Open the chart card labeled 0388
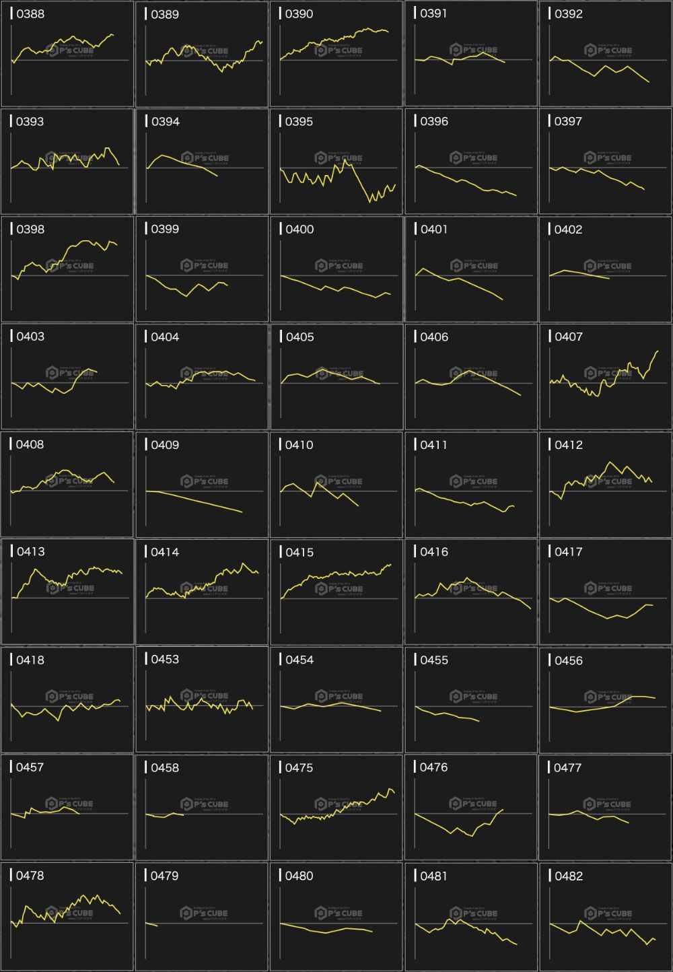This screenshot has width=673, height=972. click(x=67, y=54)
